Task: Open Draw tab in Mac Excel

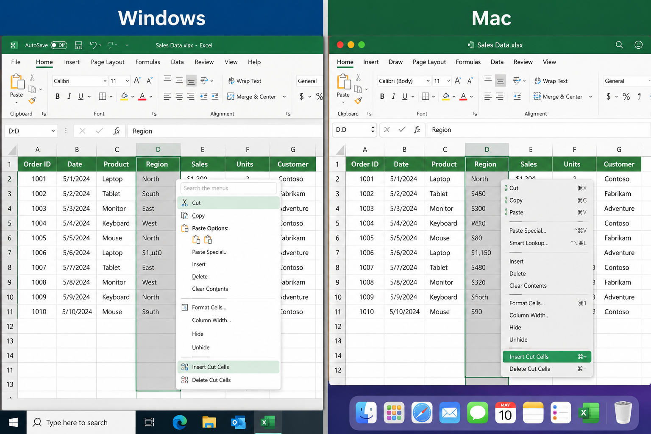Action: (x=395, y=62)
